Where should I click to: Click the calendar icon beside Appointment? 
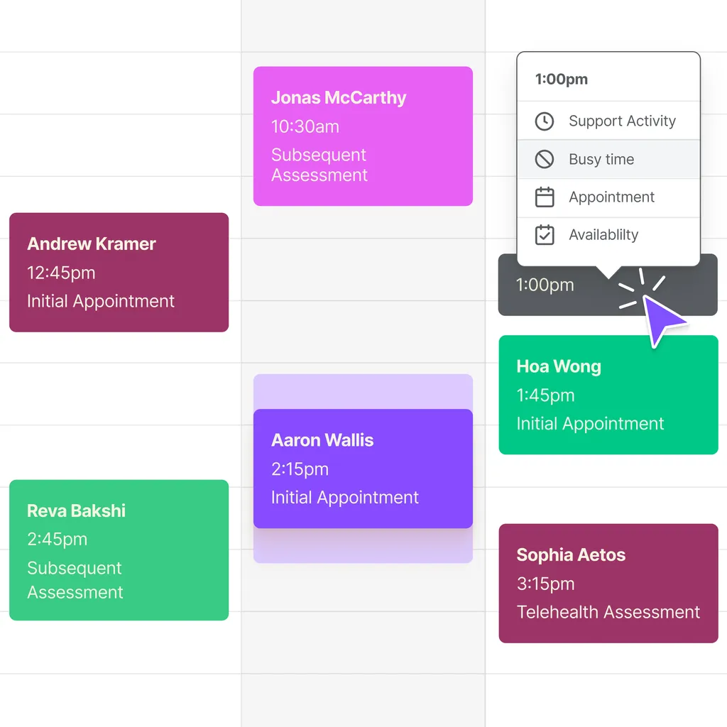click(545, 197)
